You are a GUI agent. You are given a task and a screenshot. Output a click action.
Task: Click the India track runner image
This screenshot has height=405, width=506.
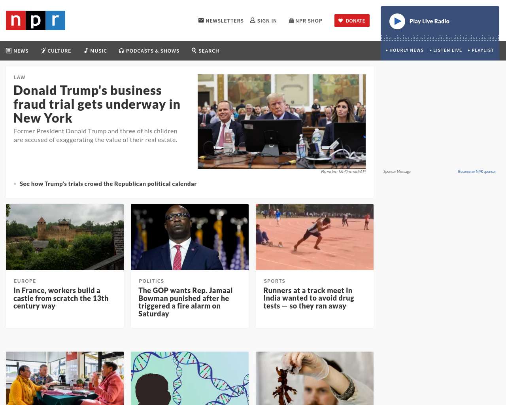315,237
